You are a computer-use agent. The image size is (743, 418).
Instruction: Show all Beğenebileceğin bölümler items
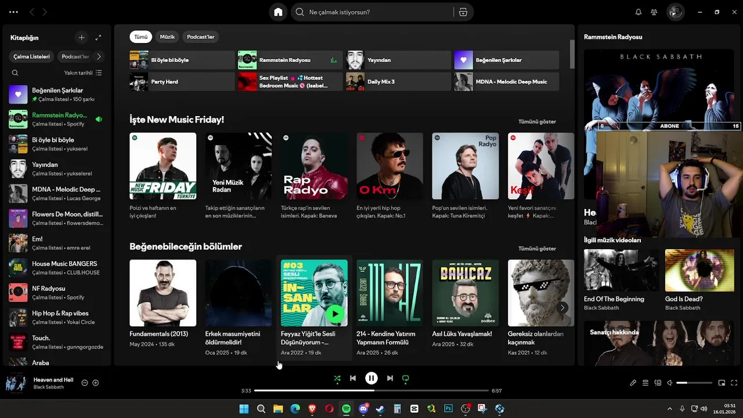pyautogui.click(x=537, y=248)
